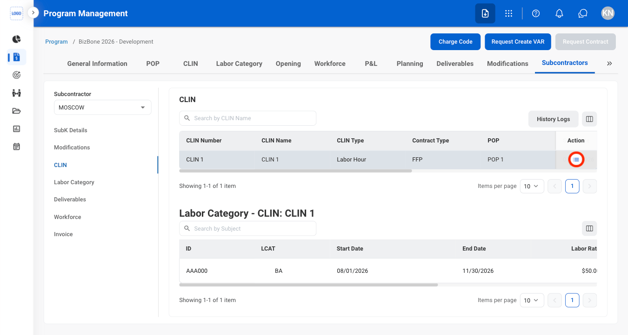The image size is (628, 335).
Task: Open the Subcontractor MOSCOW dropdown
Action: pos(102,107)
